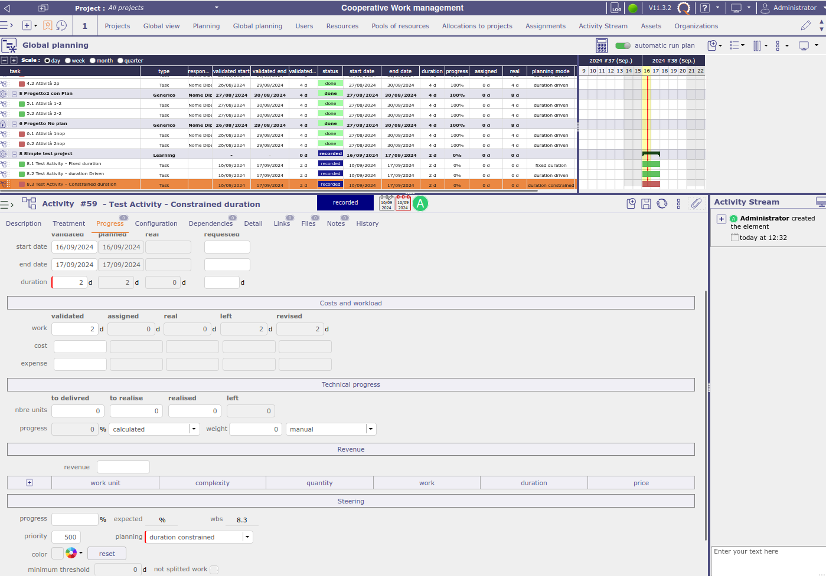826x576 pixels.
Task: Save the activity with the floppy icon
Action: (x=646, y=204)
